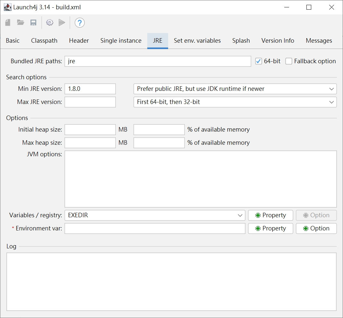343x318 pixels.
Task: Click the Initial heap size MB field
Action: click(90, 130)
